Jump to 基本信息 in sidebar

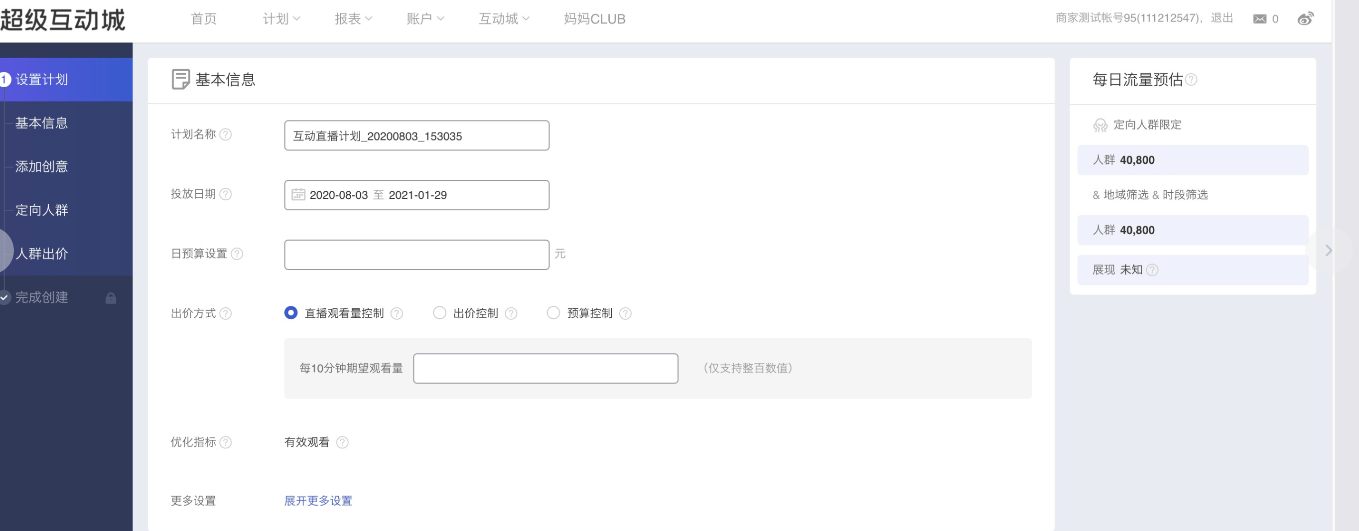click(x=42, y=123)
